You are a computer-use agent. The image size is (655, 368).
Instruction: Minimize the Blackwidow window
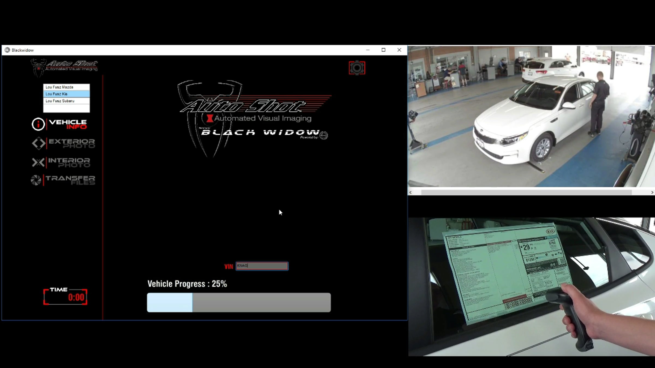[x=368, y=50]
